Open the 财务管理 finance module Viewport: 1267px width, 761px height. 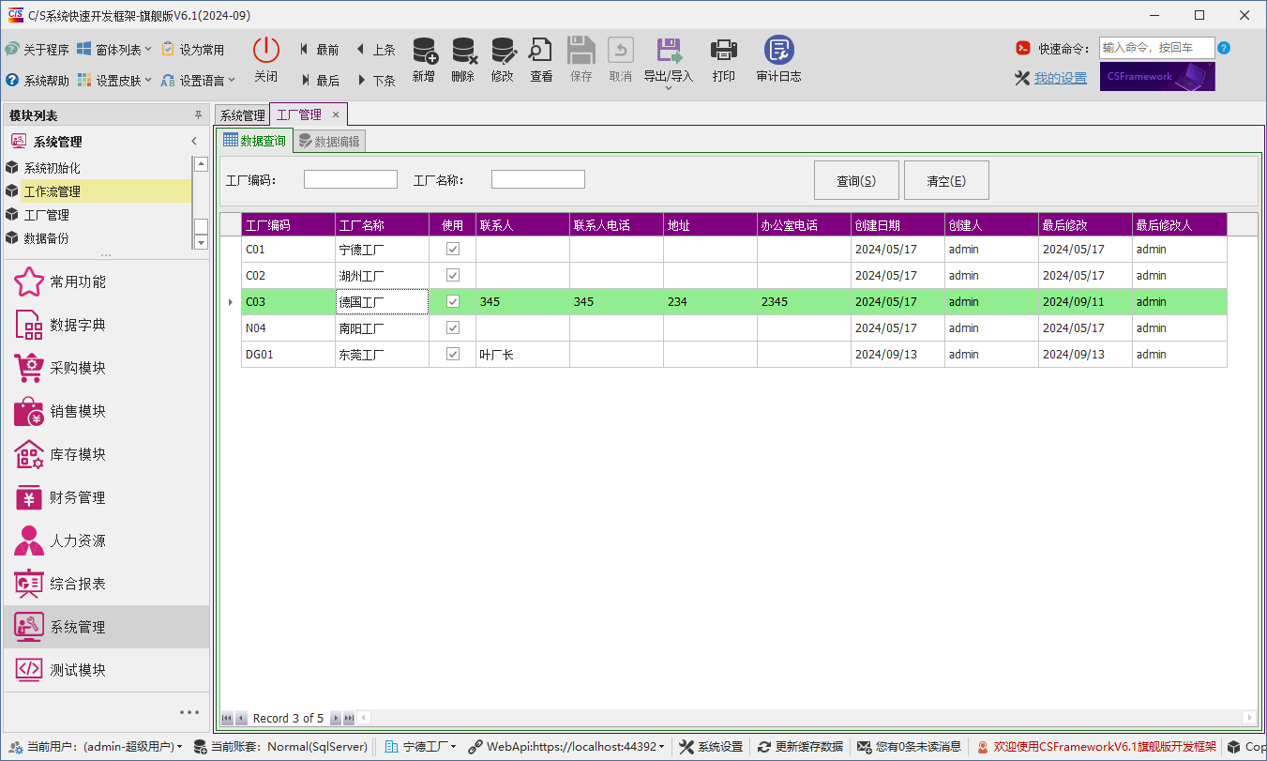[107, 497]
